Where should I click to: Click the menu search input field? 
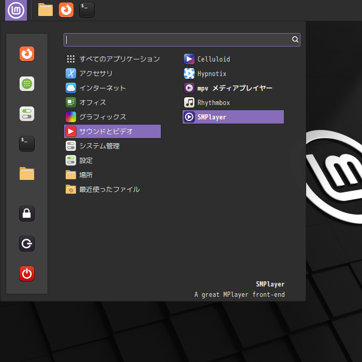(182, 40)
